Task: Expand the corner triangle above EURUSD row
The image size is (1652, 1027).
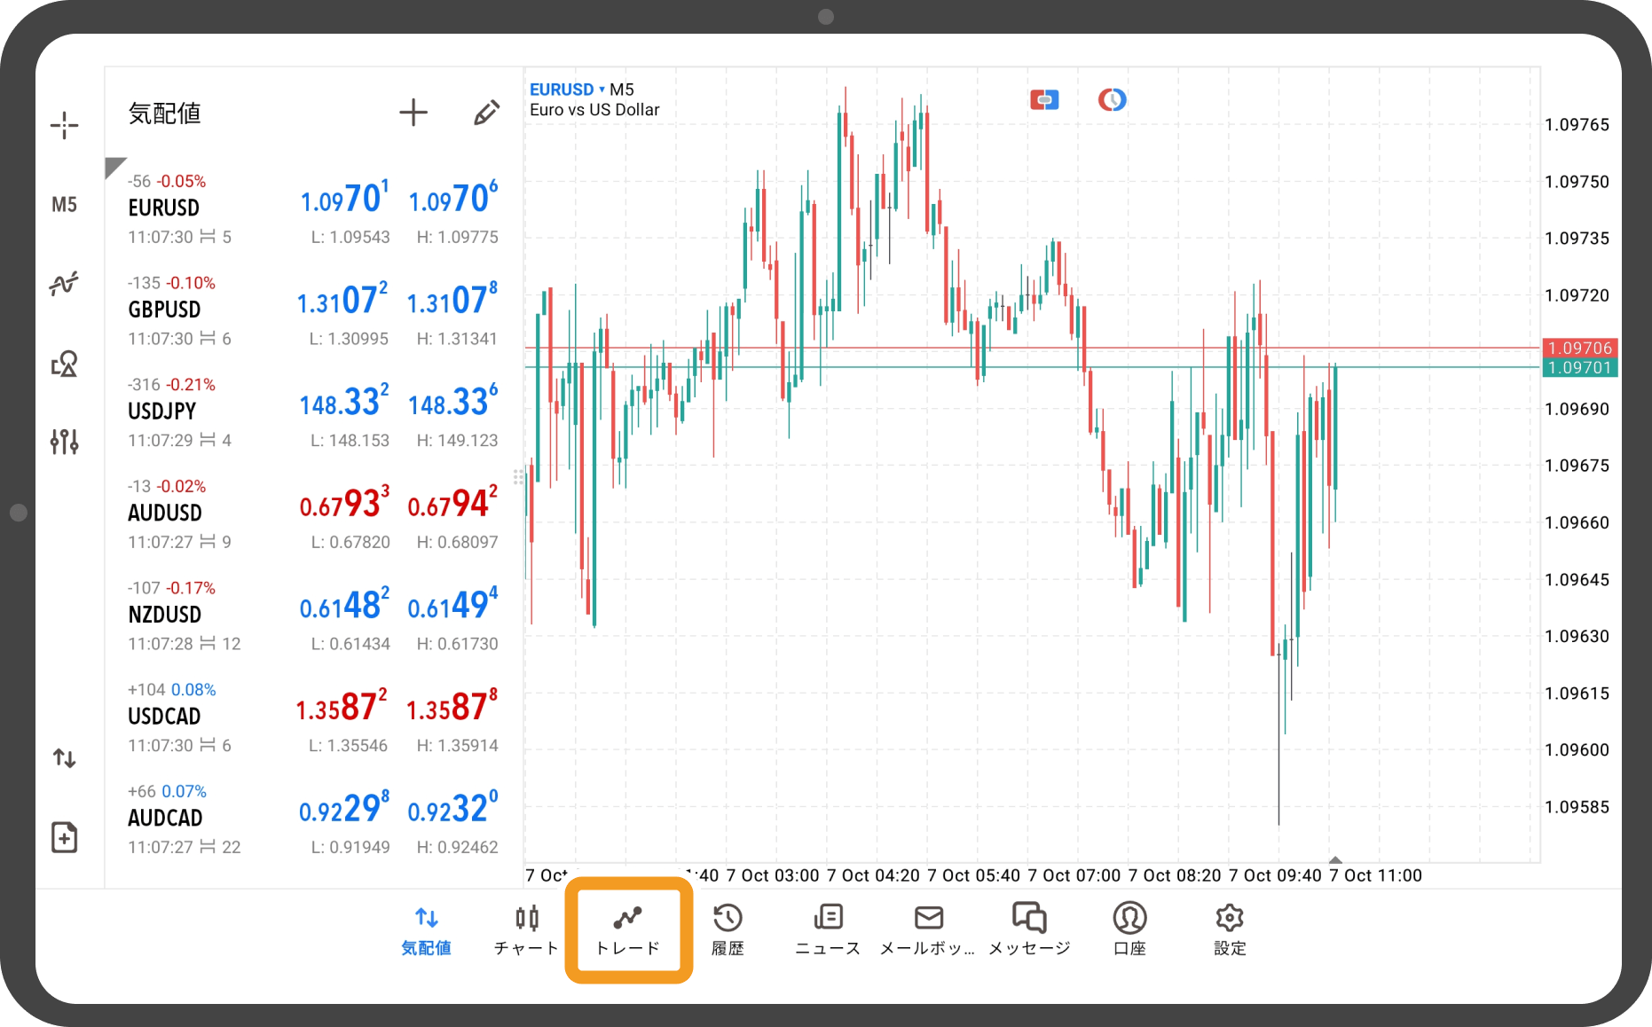Action: [114, 166]
